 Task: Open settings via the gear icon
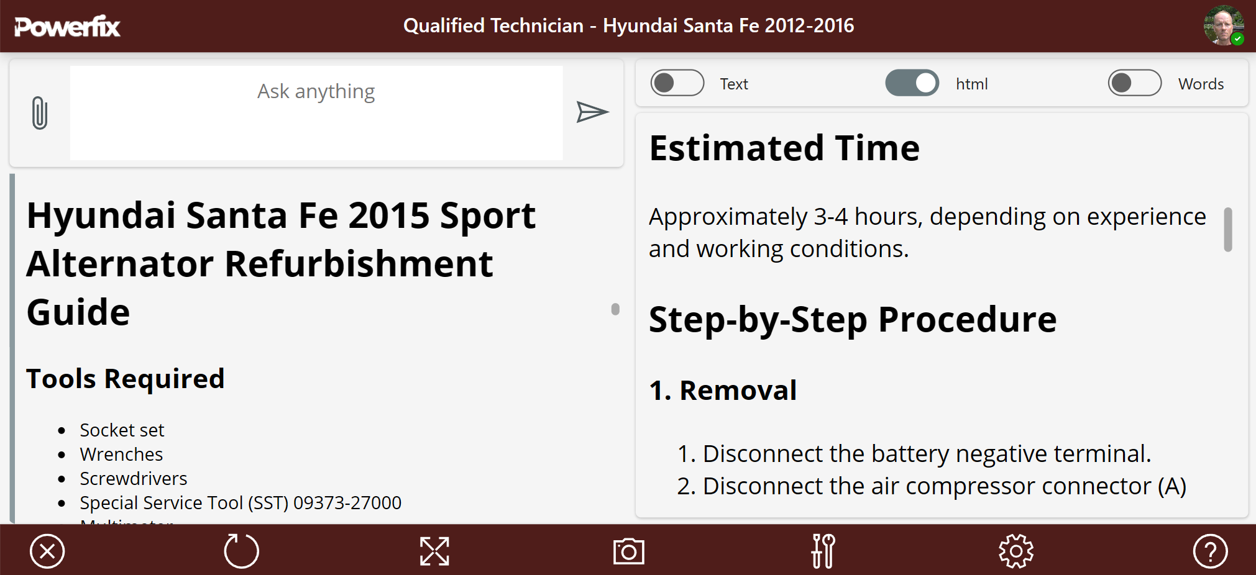click(1016, 551)
